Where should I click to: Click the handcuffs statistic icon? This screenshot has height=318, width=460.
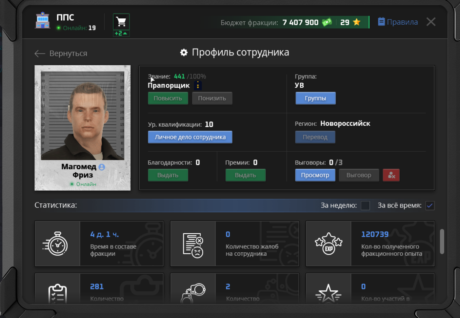193,293
